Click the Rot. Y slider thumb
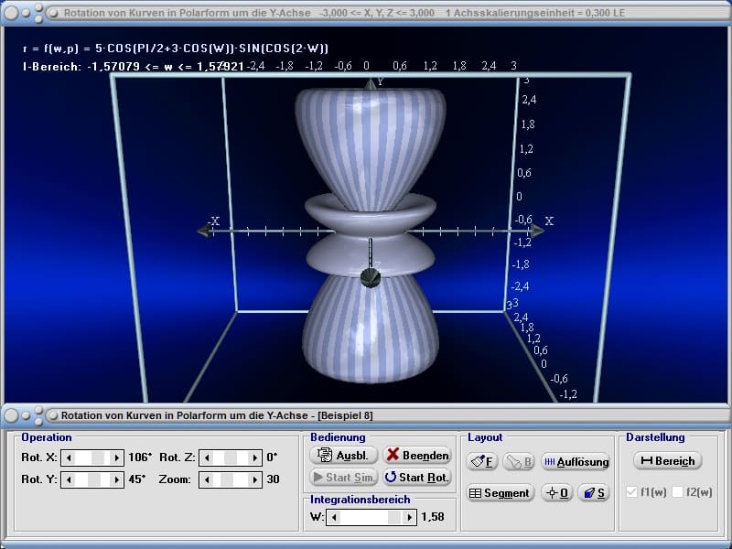 [x=94, y=479]
